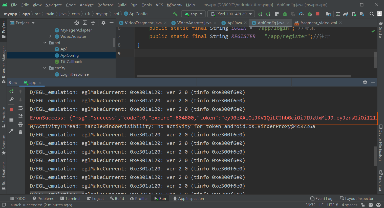Screen dimensions: 384x208
Task: Click the 4 spaces indent selector
Action: click(x=349, y=205)
